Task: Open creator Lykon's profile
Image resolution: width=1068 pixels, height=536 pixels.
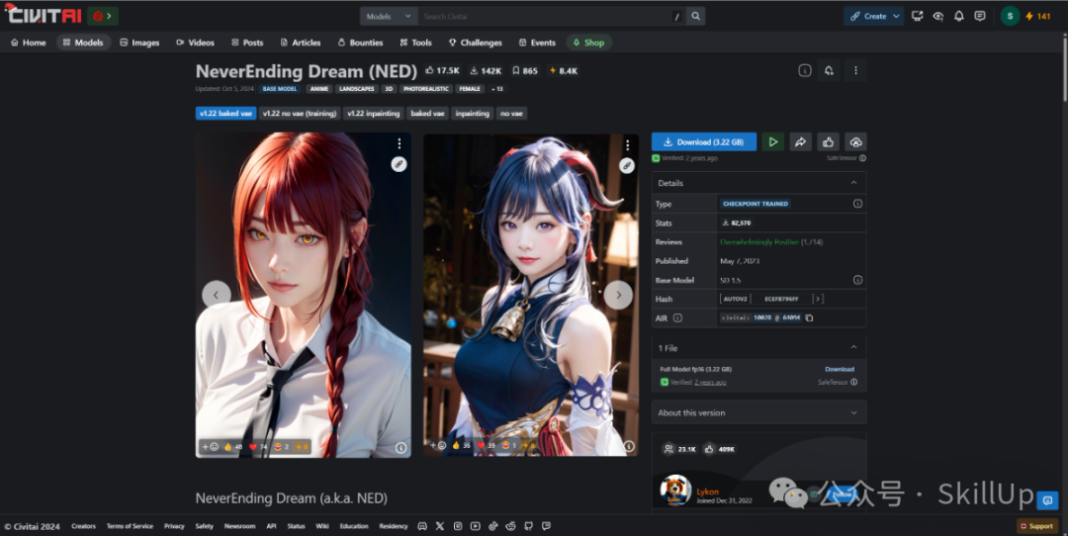Action: [707, 491]
